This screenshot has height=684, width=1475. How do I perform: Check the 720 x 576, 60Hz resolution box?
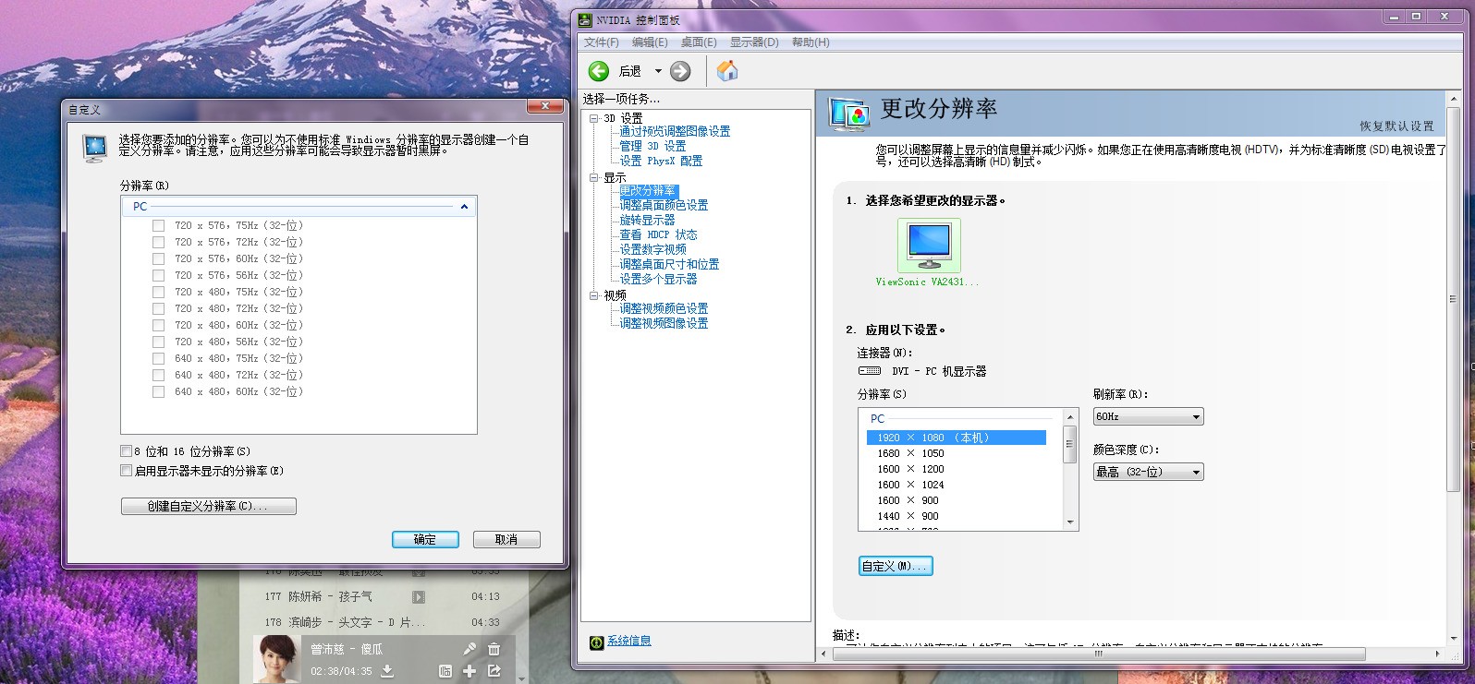(x=158, y=258)
